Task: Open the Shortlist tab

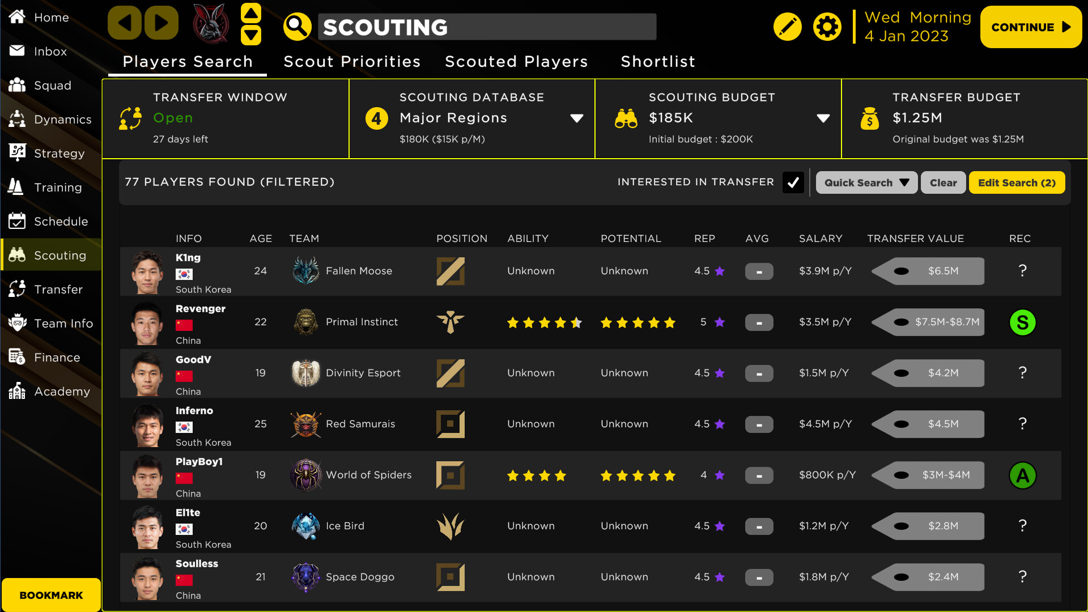Action: 657,61
